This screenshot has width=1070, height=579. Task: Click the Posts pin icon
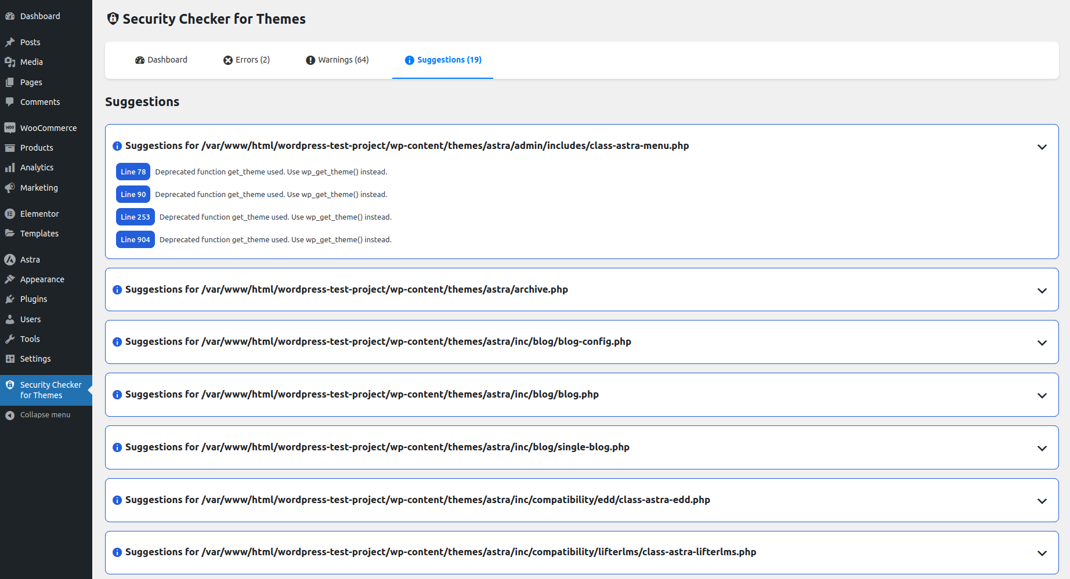pos(10,42)
